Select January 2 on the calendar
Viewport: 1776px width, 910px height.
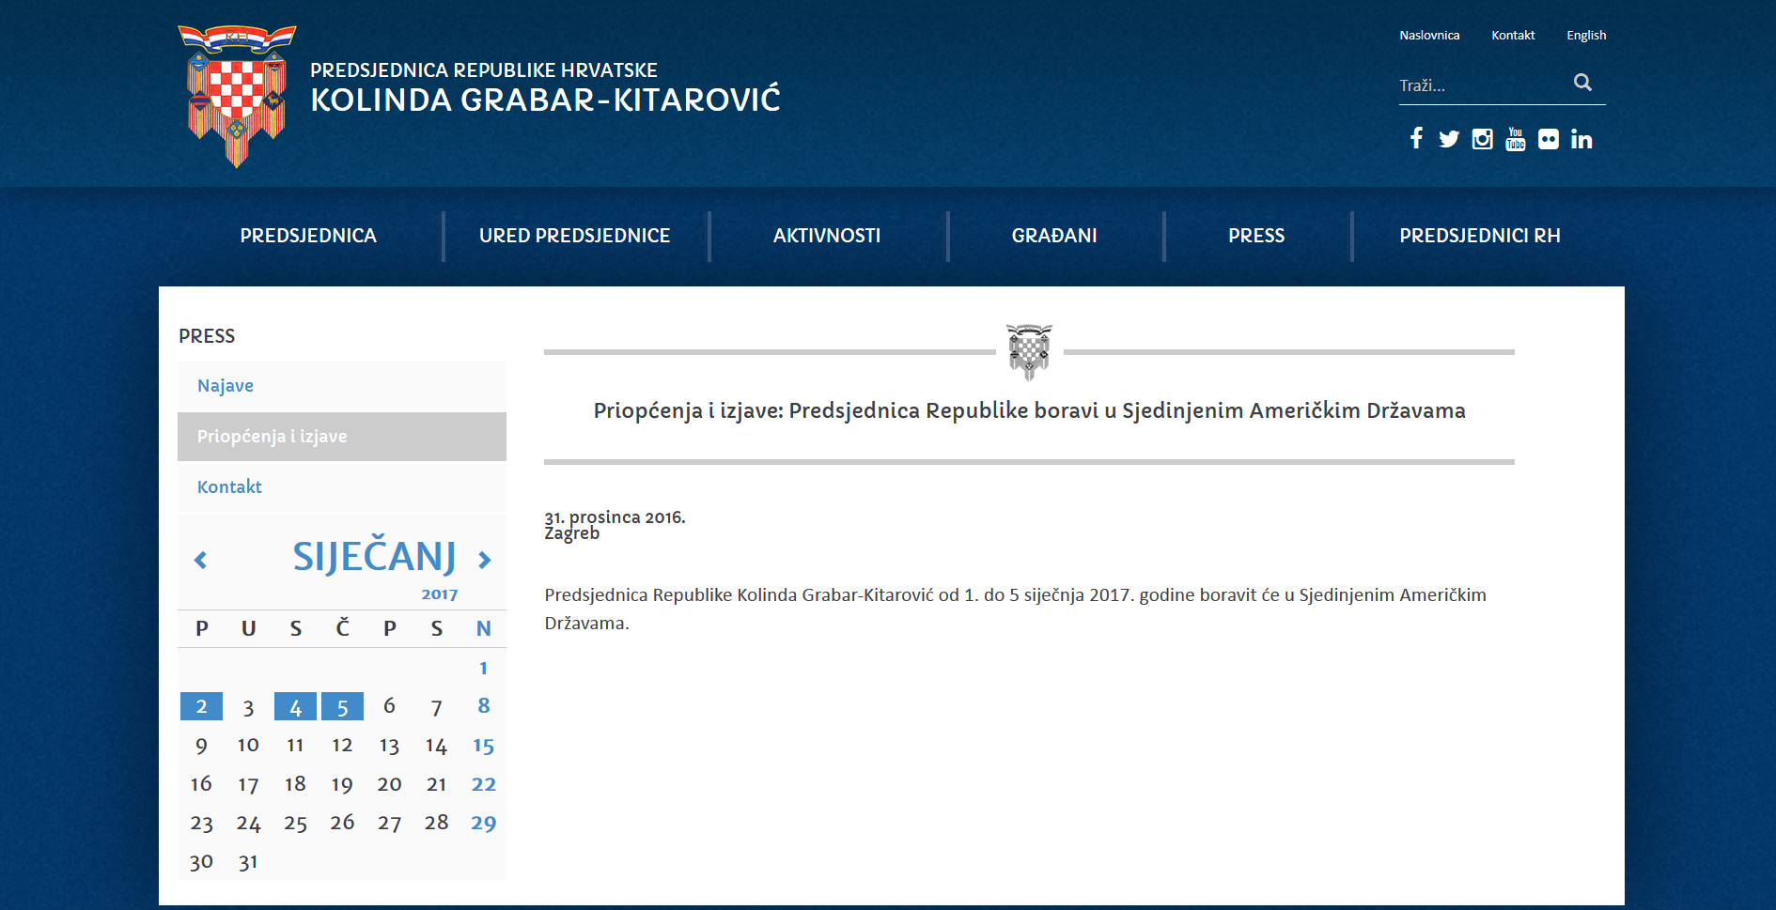201,706
